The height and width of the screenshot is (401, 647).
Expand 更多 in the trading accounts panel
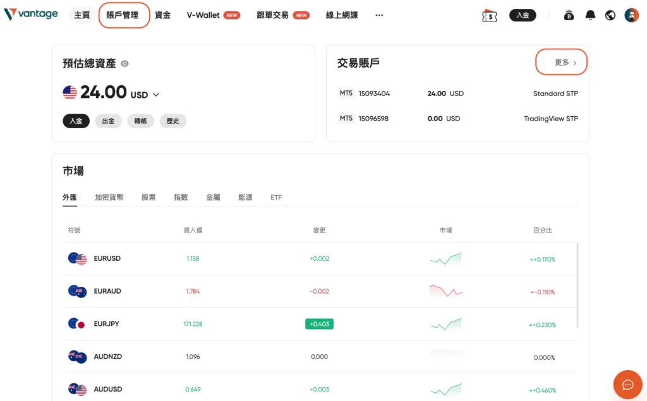[560, 62]
